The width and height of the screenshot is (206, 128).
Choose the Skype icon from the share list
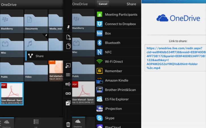pyautogui.click(x=99, y=118)
